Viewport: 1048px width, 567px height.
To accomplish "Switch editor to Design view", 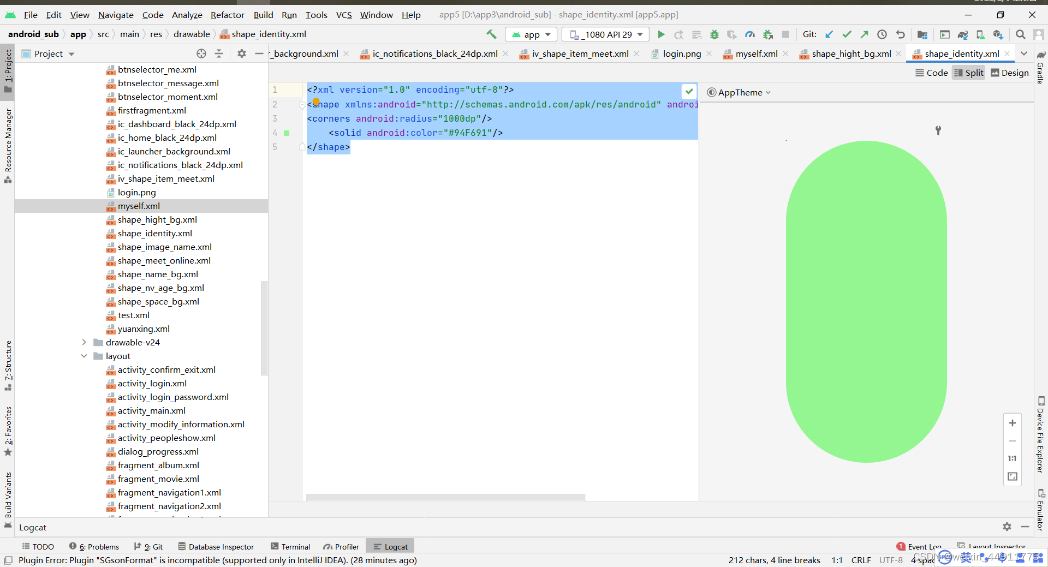I will click(x=1009, y=73).
